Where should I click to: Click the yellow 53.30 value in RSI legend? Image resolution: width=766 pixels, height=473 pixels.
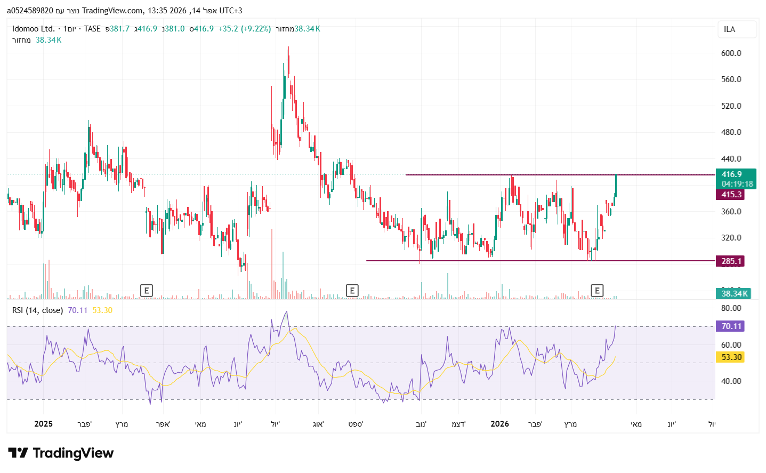pos(102,310)
